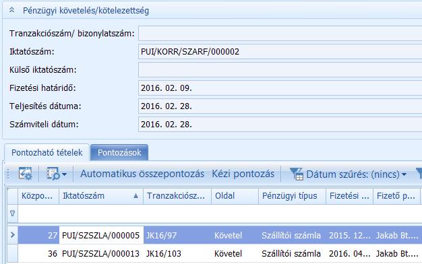Click the Közpo... column header
This screenshot has height=264, width=422.
pyautogui.click(x=38, y=196)
